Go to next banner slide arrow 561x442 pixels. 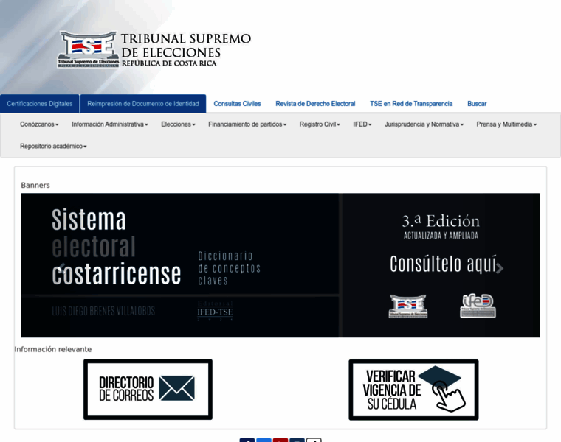point(500,268)
